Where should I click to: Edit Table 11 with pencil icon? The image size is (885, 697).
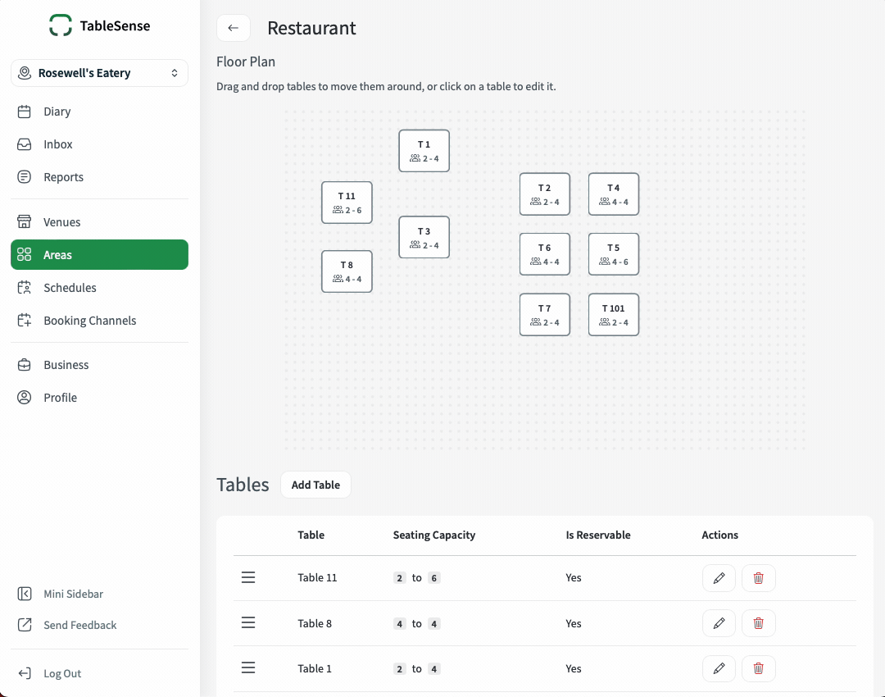coord(719,578)
